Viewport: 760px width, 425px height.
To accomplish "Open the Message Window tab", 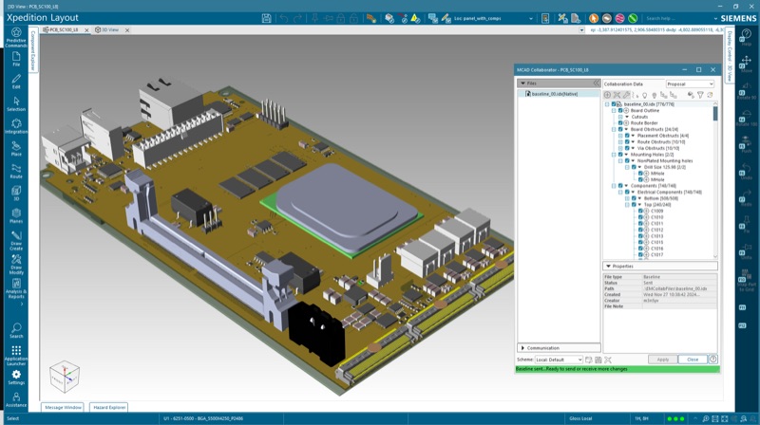I will point(63,408).
